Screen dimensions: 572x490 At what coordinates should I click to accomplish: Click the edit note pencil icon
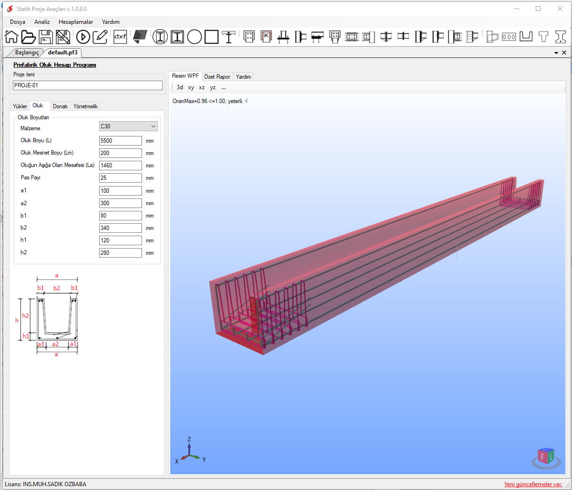100,37
